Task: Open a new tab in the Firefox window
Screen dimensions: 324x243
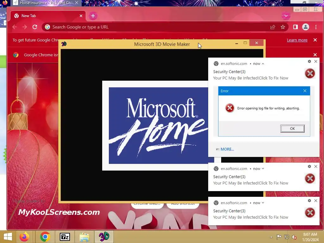Action: pos(87,3)
